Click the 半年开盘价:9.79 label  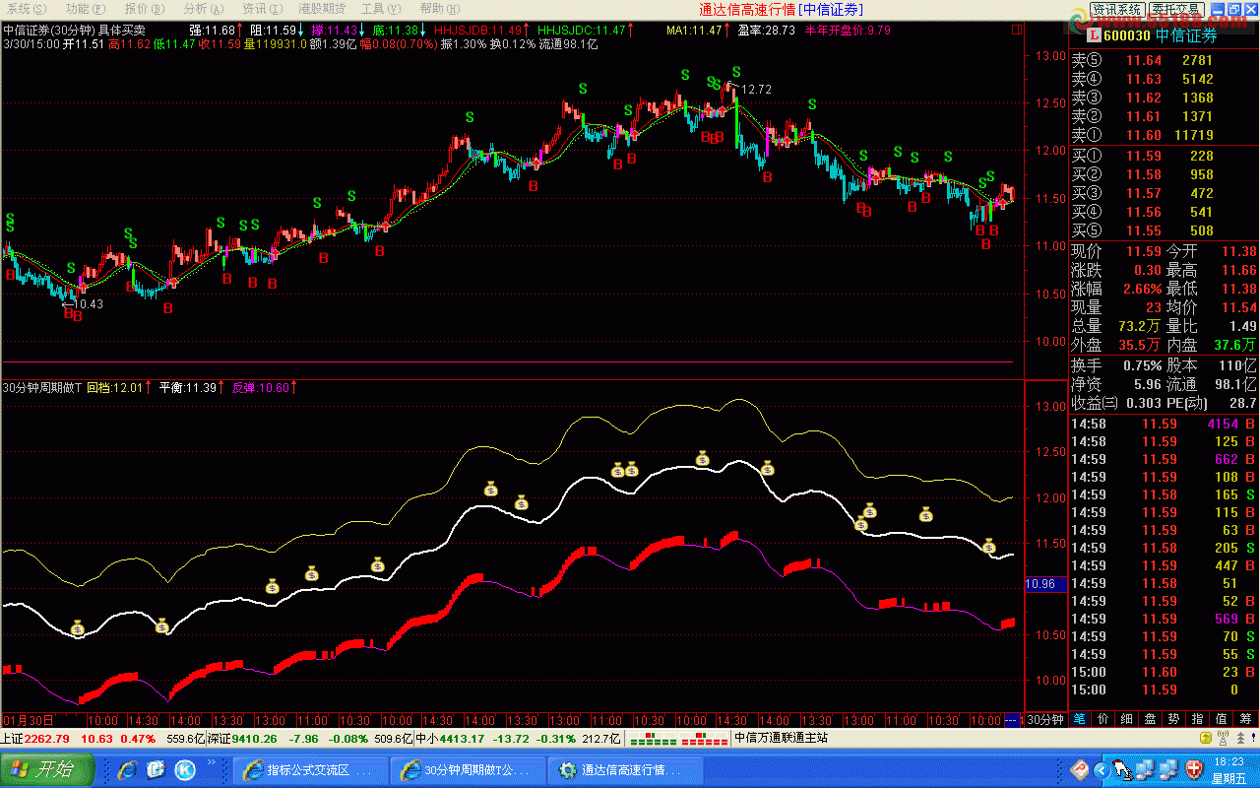pos(848,31)
